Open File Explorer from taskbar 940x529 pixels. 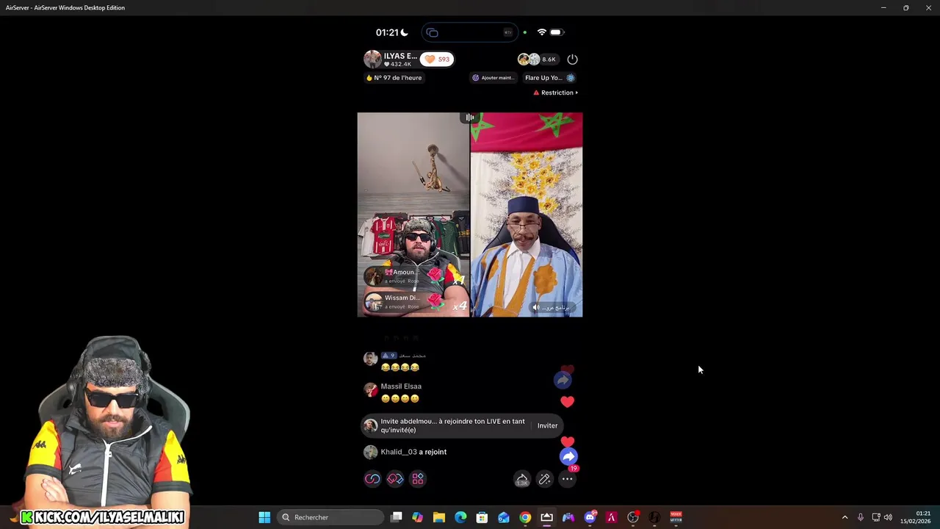click(439, 517)
